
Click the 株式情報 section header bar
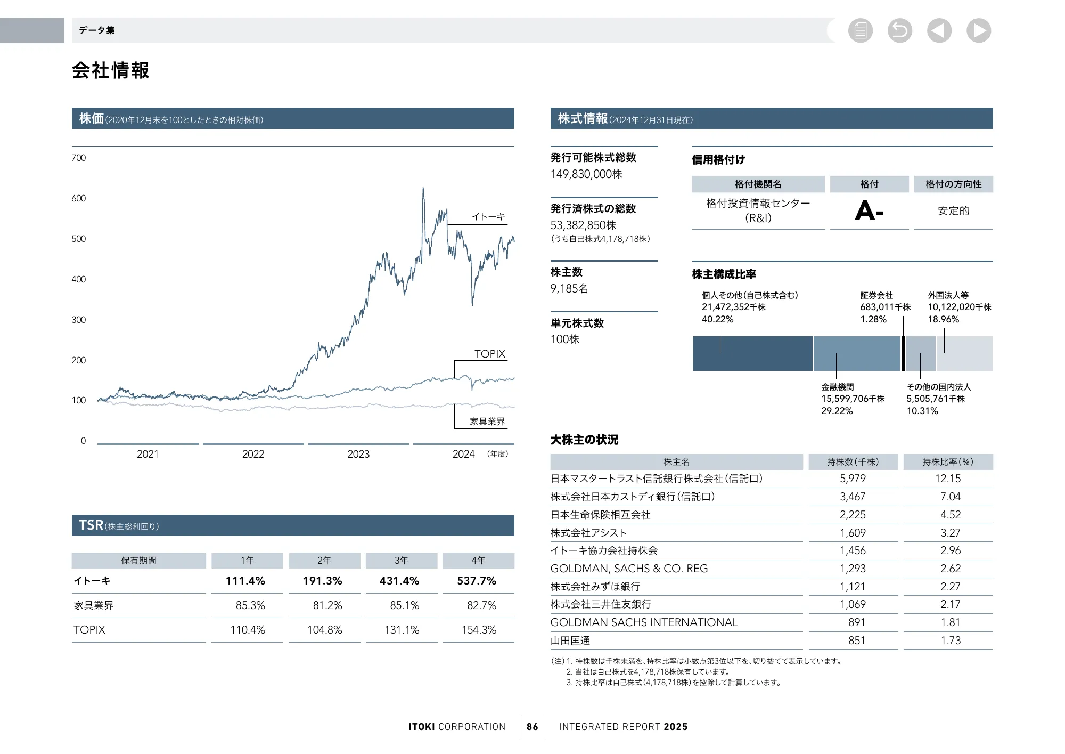771,118
